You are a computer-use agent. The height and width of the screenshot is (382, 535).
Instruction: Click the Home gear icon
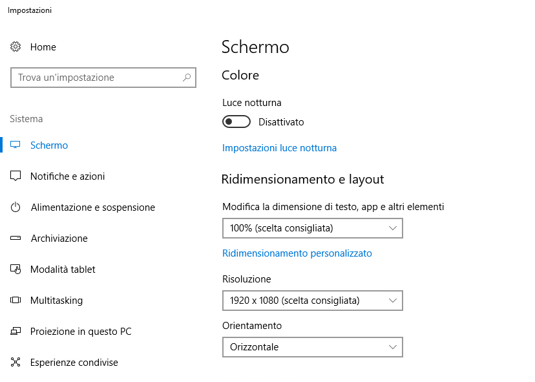(x=16, y=47)
